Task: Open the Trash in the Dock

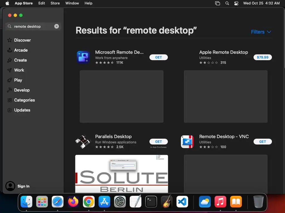Action: point(258,202)
